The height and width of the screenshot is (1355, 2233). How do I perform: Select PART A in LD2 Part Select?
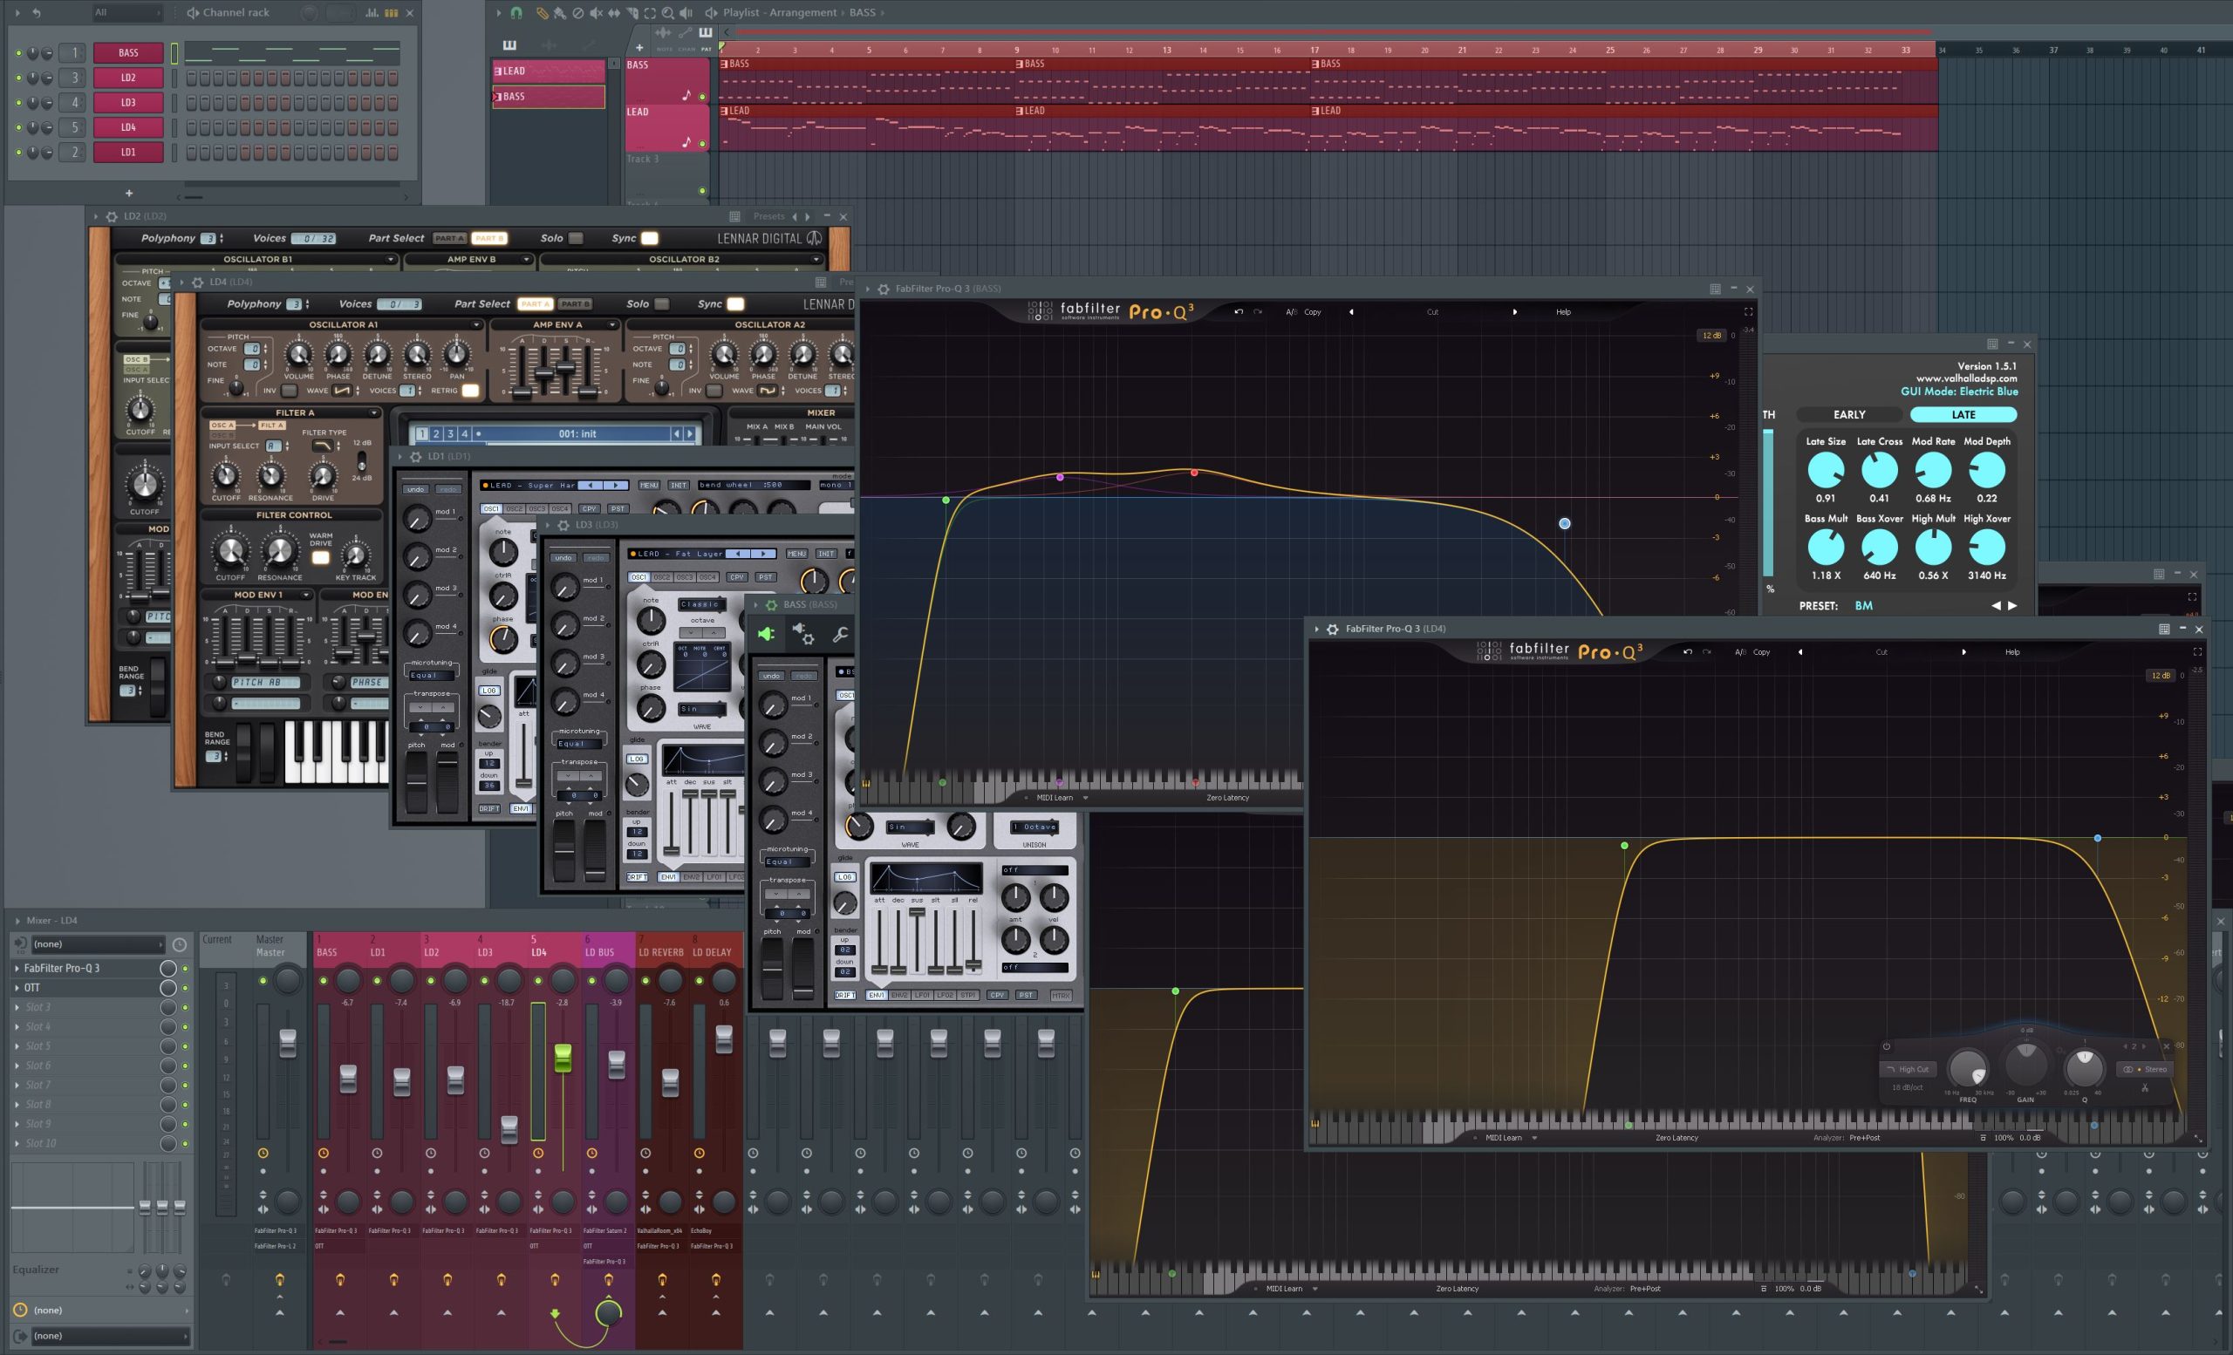tap(449, 238)
